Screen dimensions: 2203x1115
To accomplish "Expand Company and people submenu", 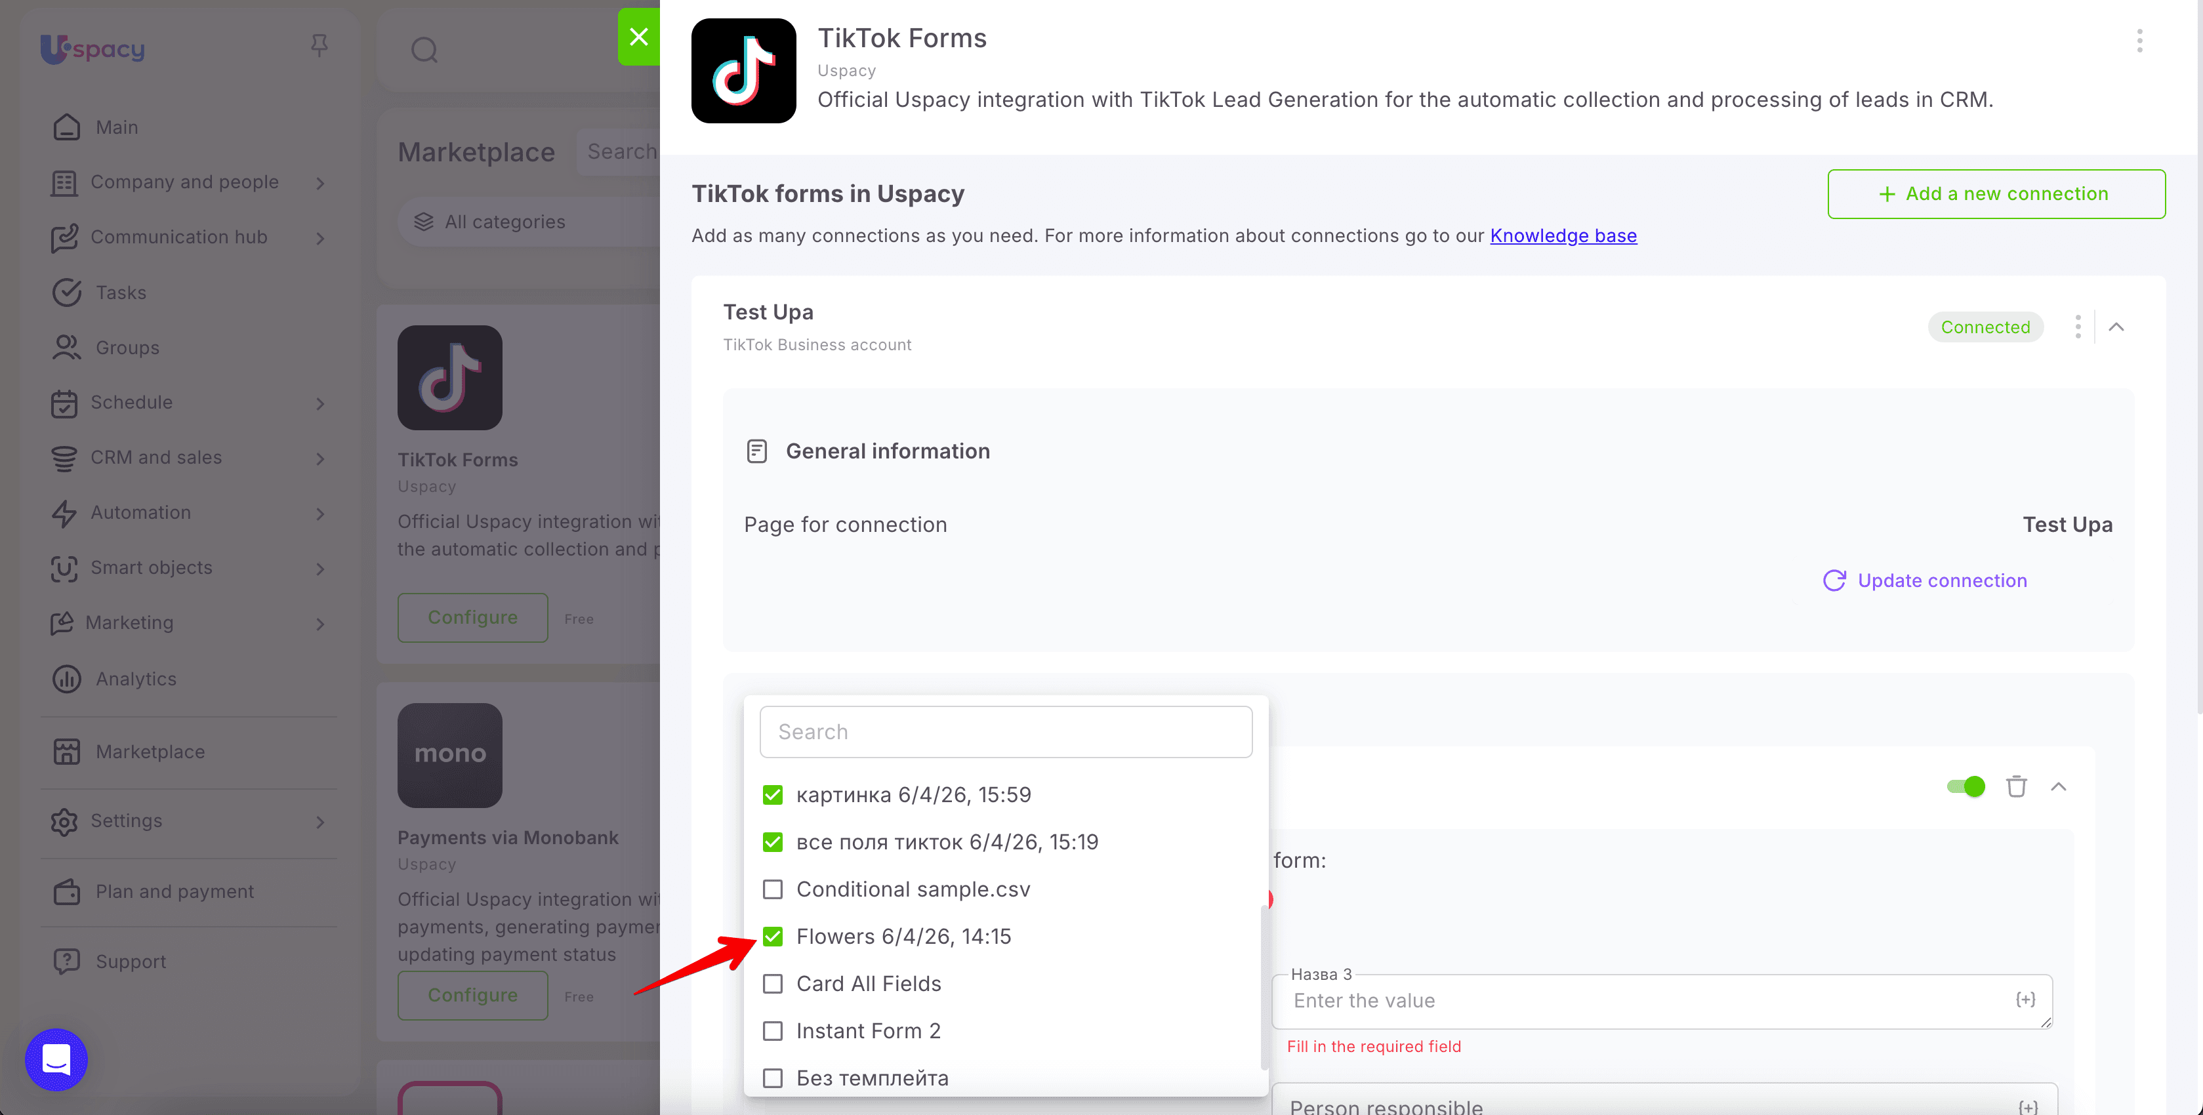I will click(x=321, y=183).
